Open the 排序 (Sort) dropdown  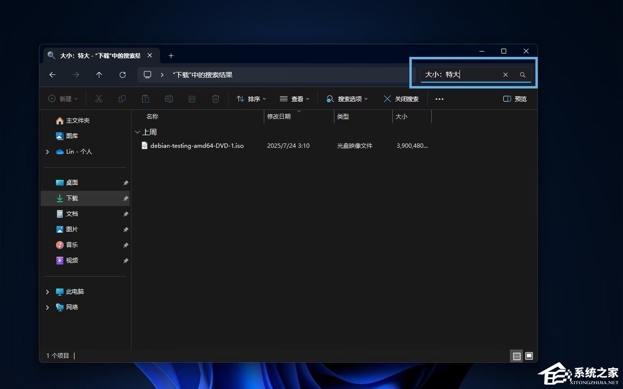251,99
